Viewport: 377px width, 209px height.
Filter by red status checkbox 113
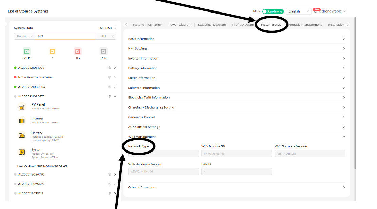[78, 51]
